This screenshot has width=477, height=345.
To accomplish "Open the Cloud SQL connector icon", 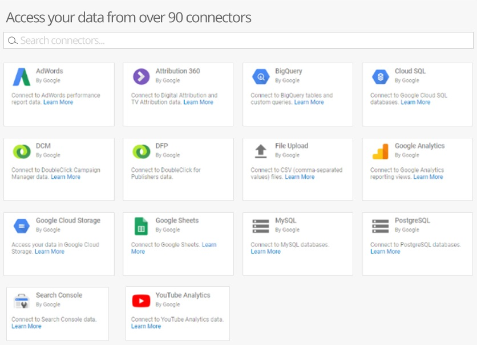I will coord(380,76).
